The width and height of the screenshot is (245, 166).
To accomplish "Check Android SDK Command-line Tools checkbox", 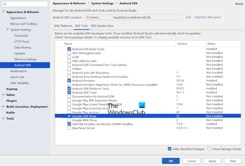I will click(69, 65).
